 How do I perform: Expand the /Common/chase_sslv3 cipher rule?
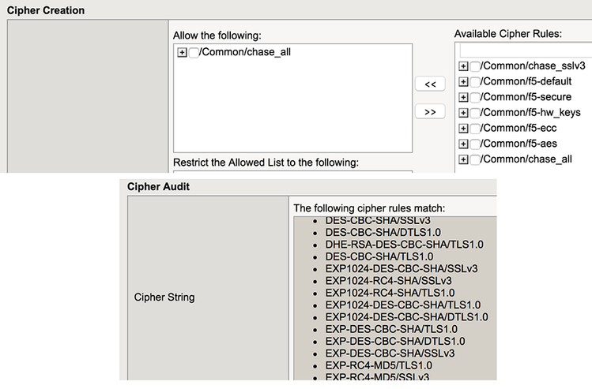464,66
